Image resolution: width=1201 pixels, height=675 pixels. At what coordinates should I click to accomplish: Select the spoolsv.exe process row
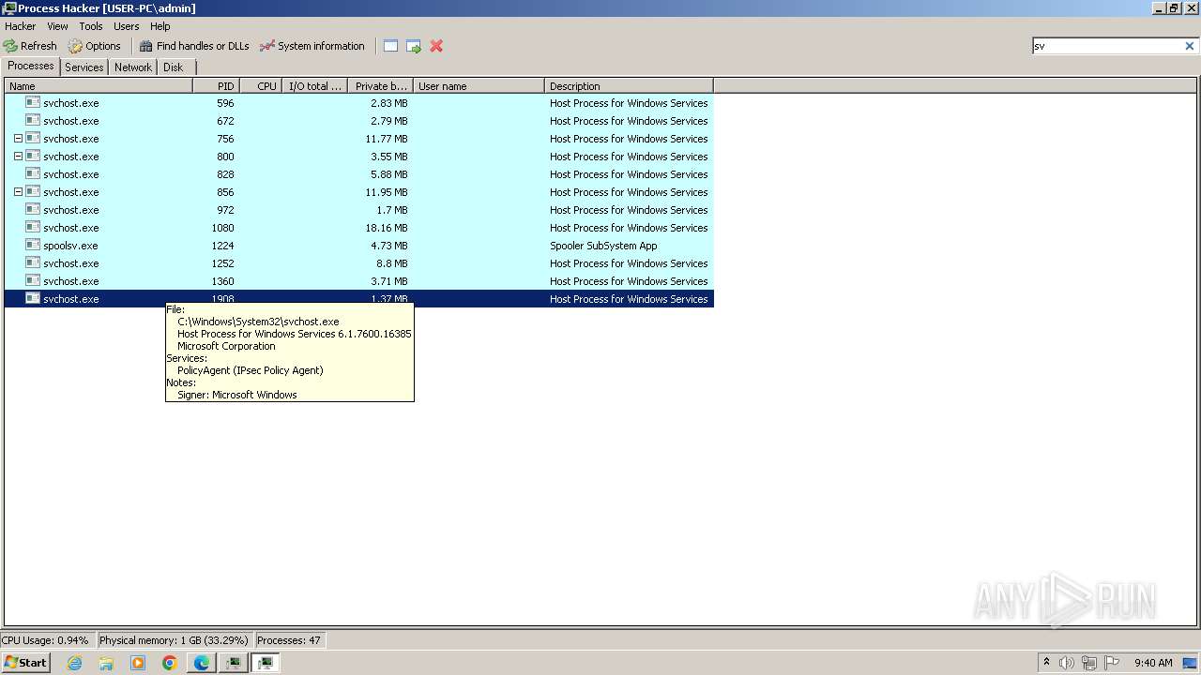click(359, 246)
